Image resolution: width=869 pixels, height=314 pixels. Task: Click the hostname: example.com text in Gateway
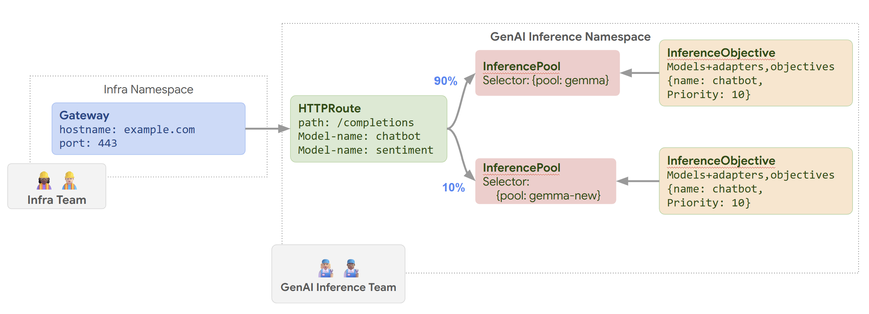[127, 130]
